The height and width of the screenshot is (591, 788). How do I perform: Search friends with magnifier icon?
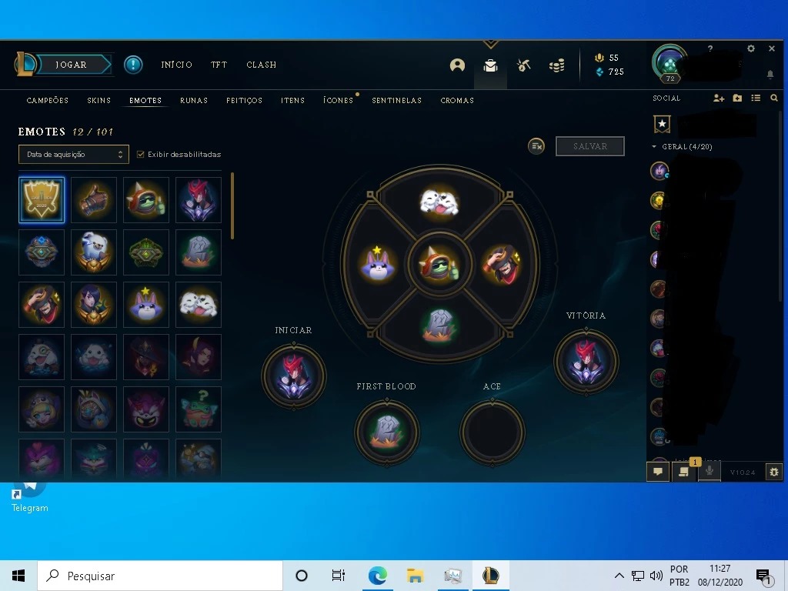click(774, 98)
